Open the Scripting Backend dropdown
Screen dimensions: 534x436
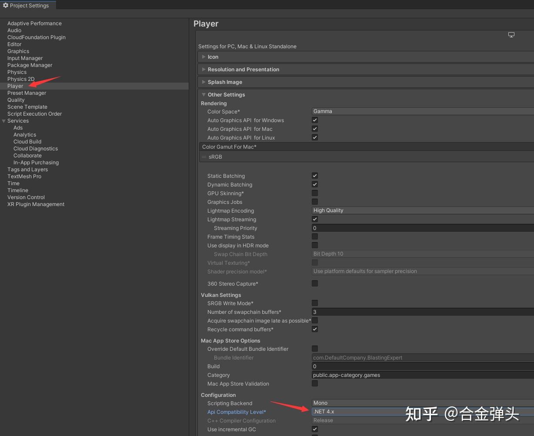pyautogui.click(x=423, y=403)
